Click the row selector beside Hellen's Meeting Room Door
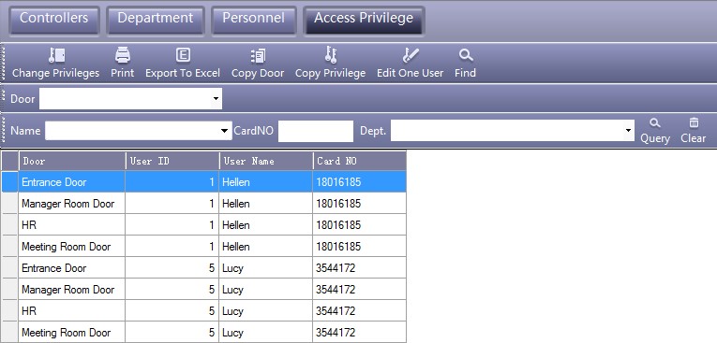This screenshot has width=717, height=343. pyautogui.click(x=10, y=247)
